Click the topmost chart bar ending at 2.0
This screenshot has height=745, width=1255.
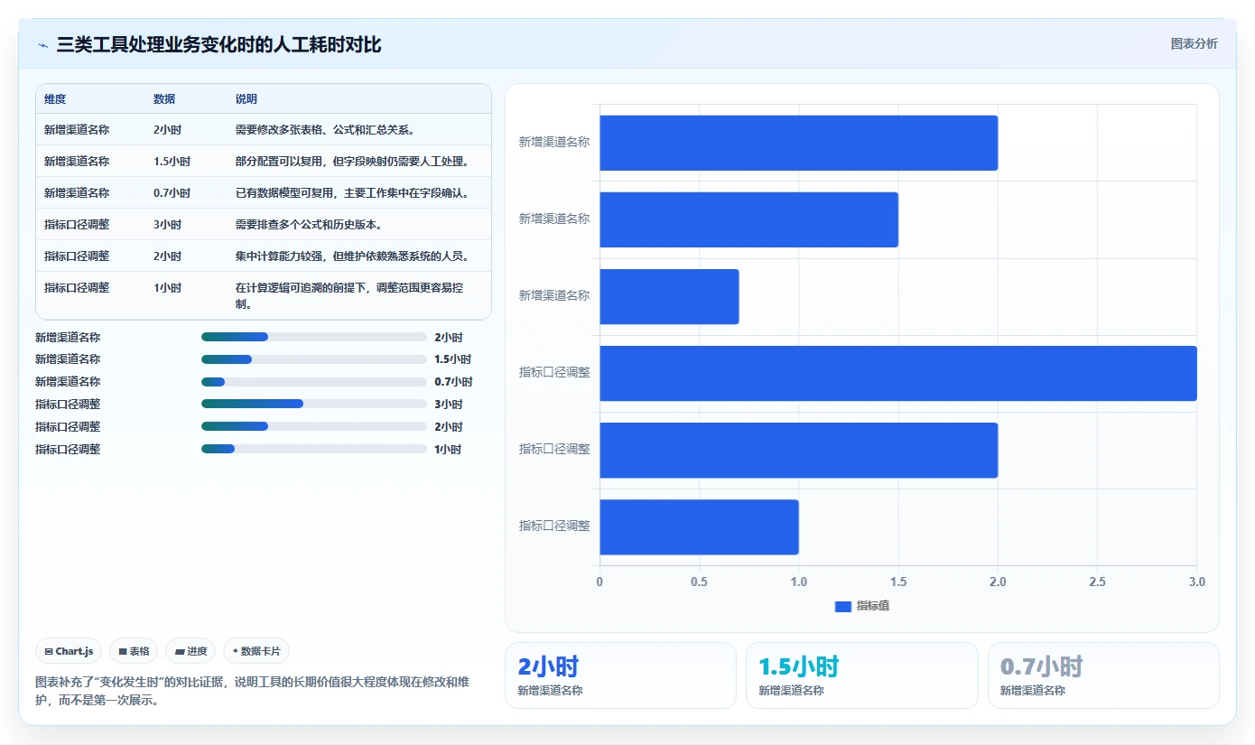(x=798, y=143)
